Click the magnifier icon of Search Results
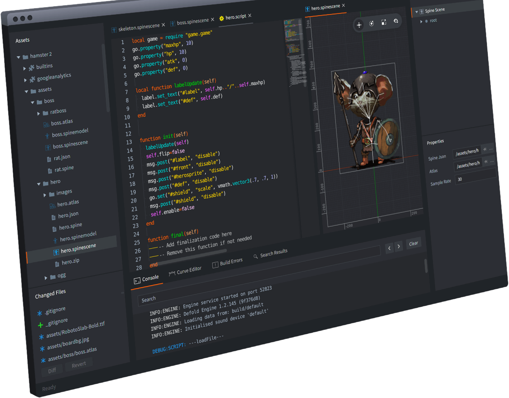509x398 pixels. point(256,256)
